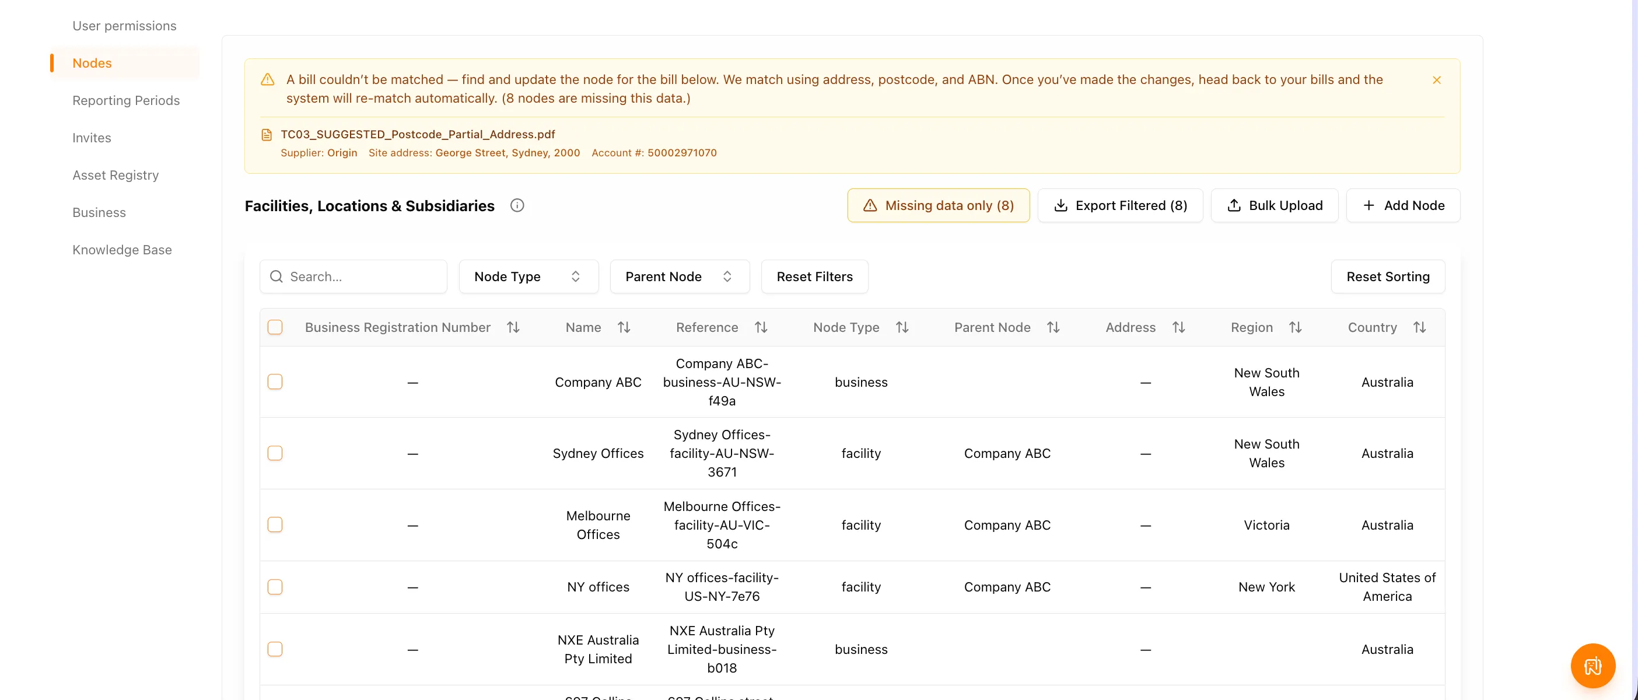Open the orange chat support widget
The width and height of the screenshot is (1638, 700).
coord(1592,666)
